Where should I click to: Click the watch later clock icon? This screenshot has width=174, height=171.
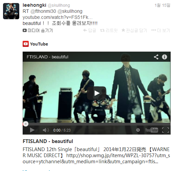pyautogui.click(x=138, y=130)
